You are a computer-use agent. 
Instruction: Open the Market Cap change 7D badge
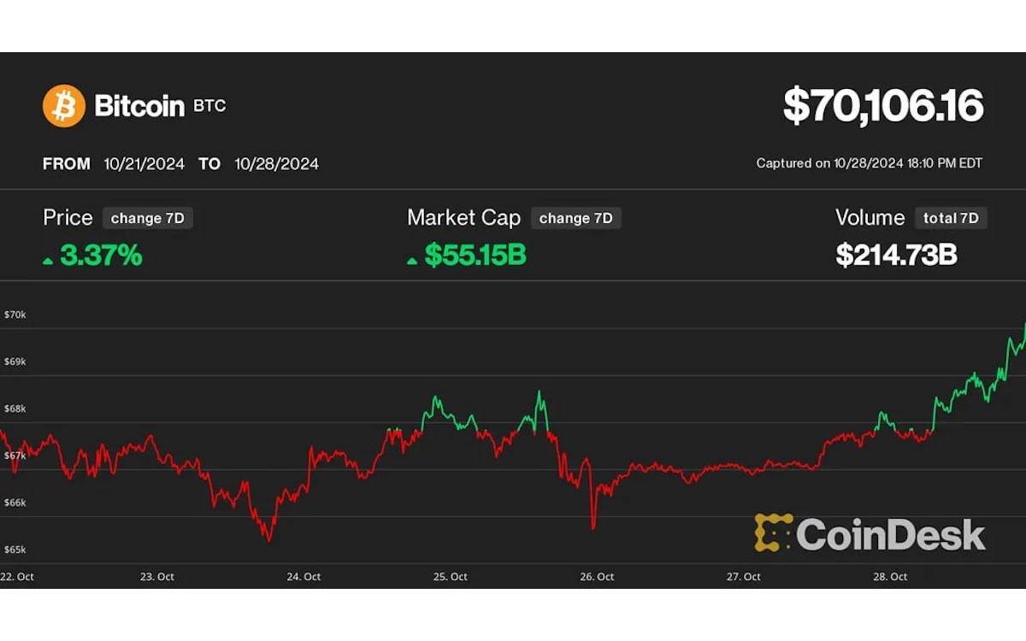click(576, 218)
